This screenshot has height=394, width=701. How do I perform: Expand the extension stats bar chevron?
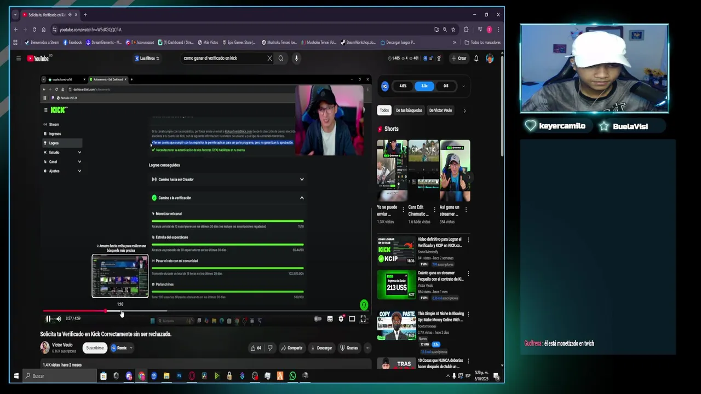(463, 86)
